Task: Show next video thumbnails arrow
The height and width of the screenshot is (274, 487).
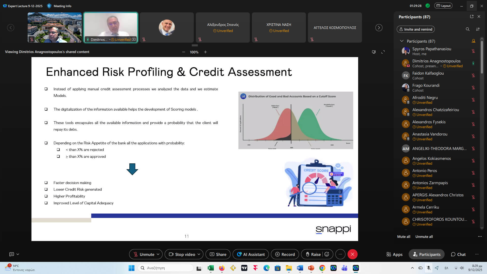Action: 379,28
